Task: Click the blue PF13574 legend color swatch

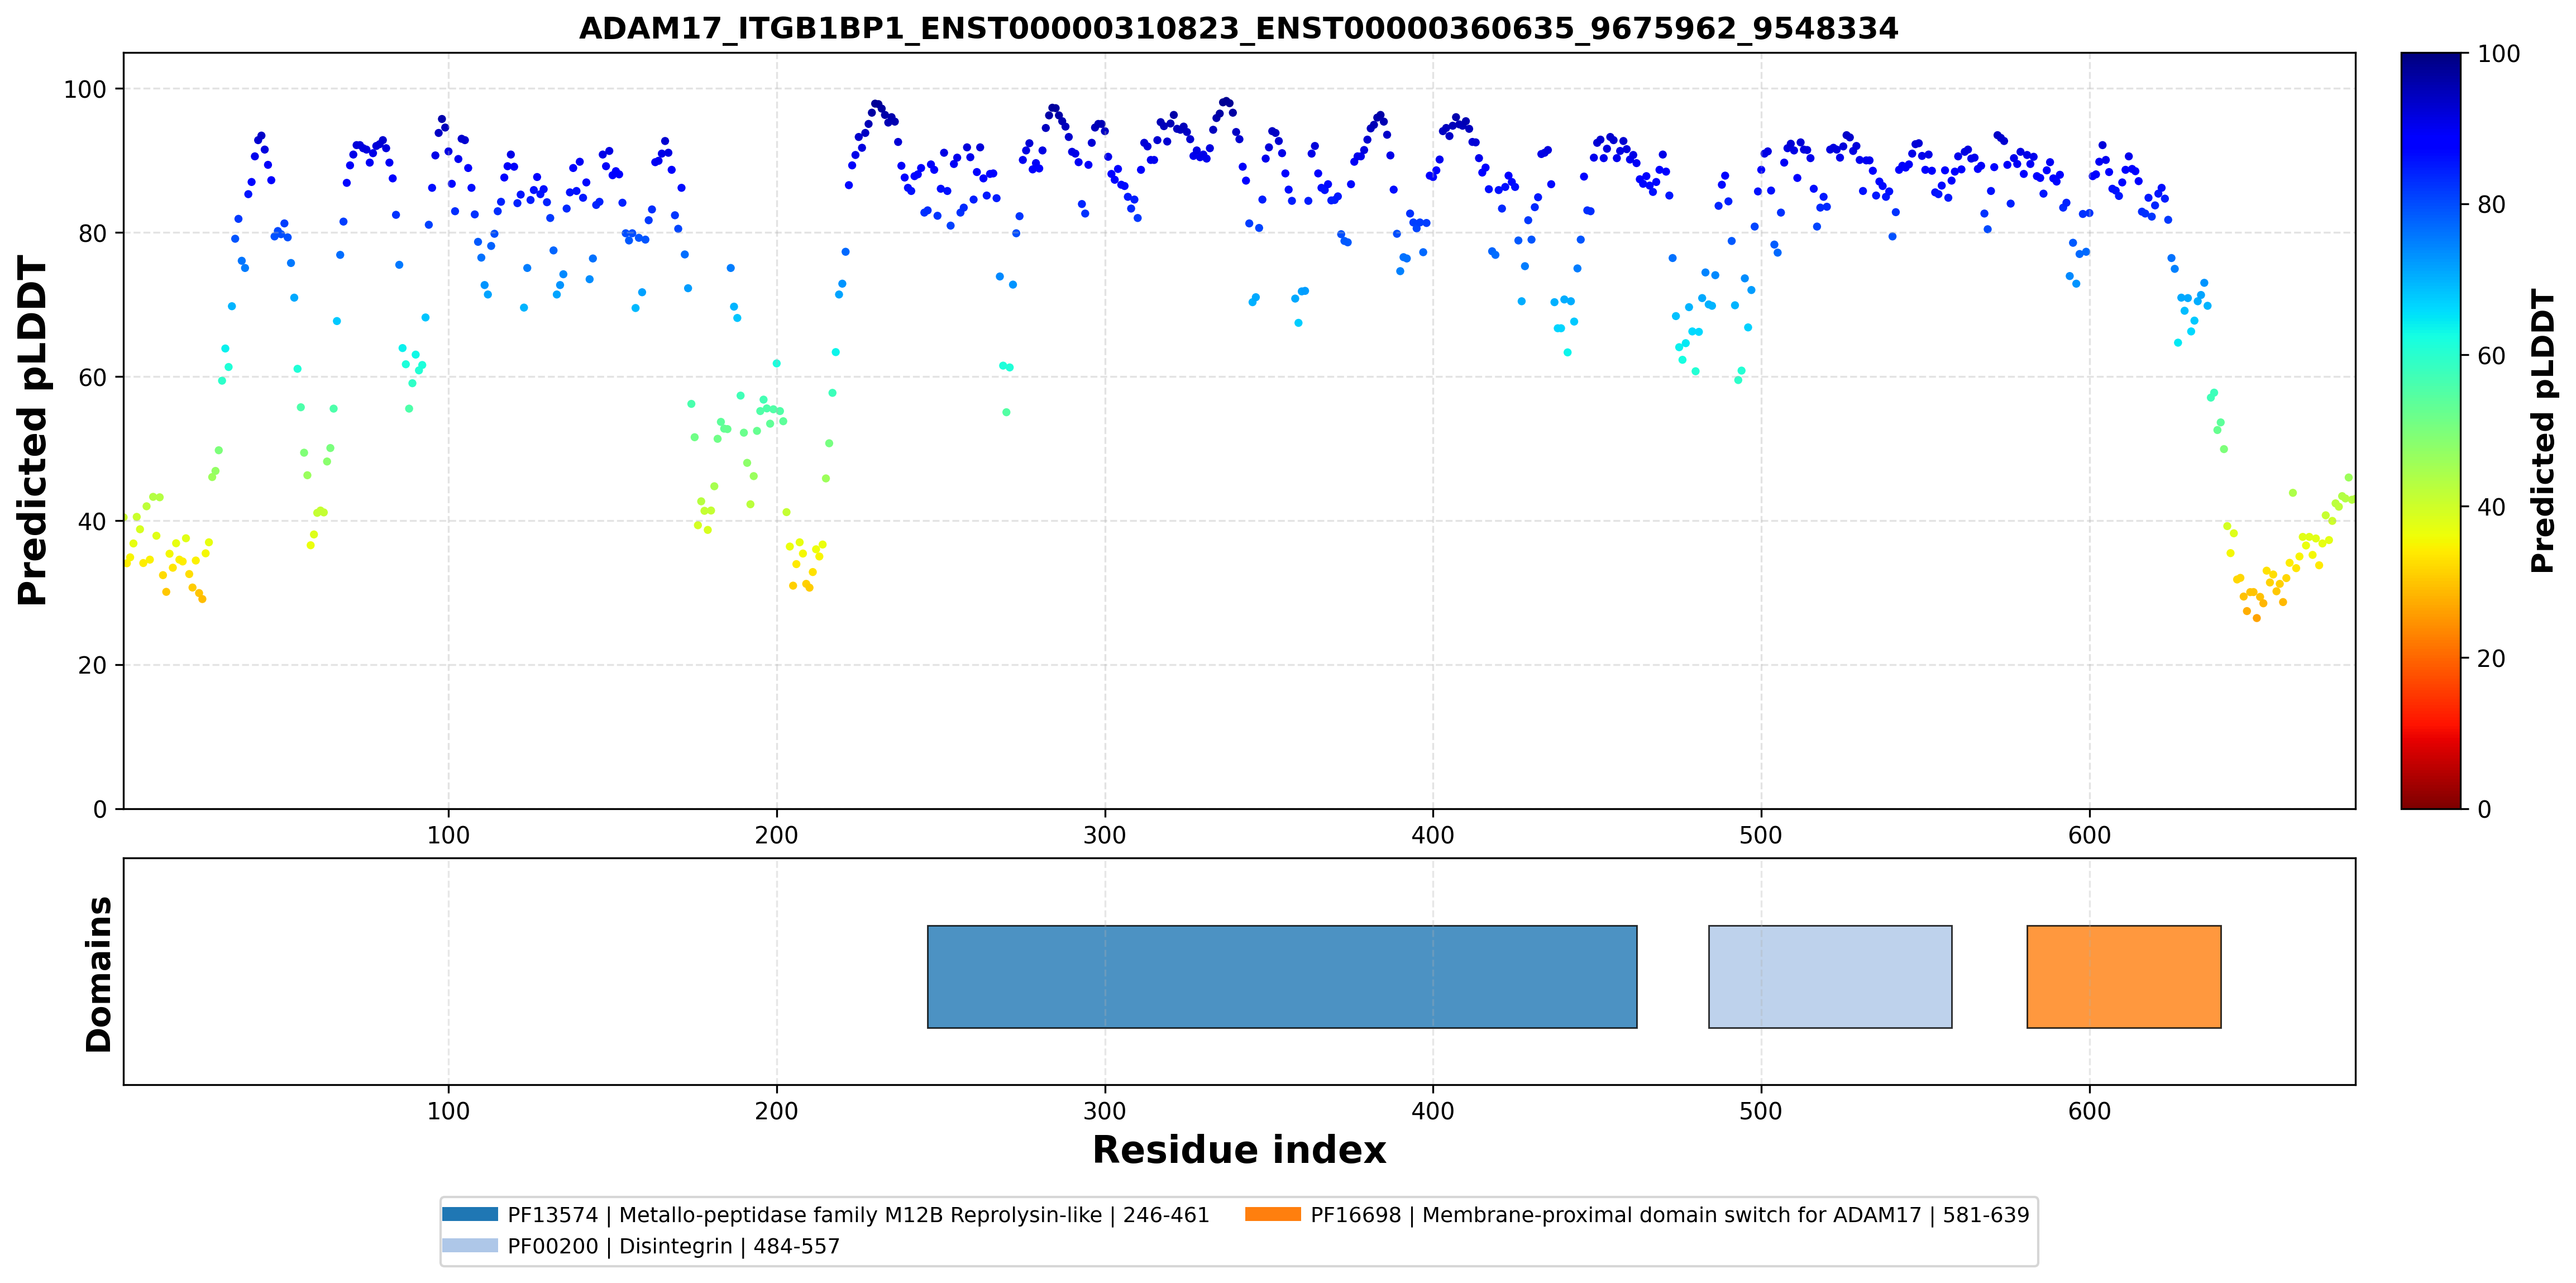Action: coord(469,1214)
